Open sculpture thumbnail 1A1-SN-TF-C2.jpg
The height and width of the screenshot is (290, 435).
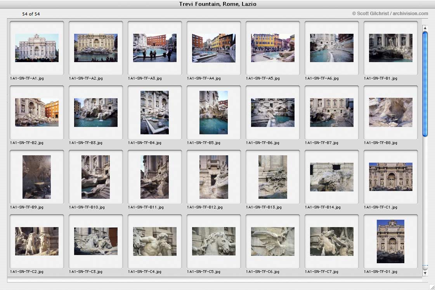pyautogui.click(x=37, y=241)
